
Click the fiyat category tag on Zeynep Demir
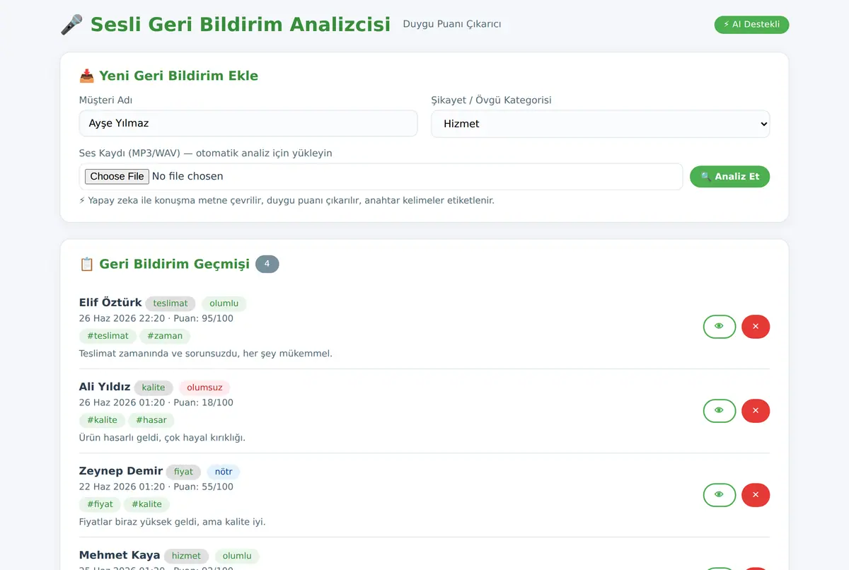[x=183, y=472]
